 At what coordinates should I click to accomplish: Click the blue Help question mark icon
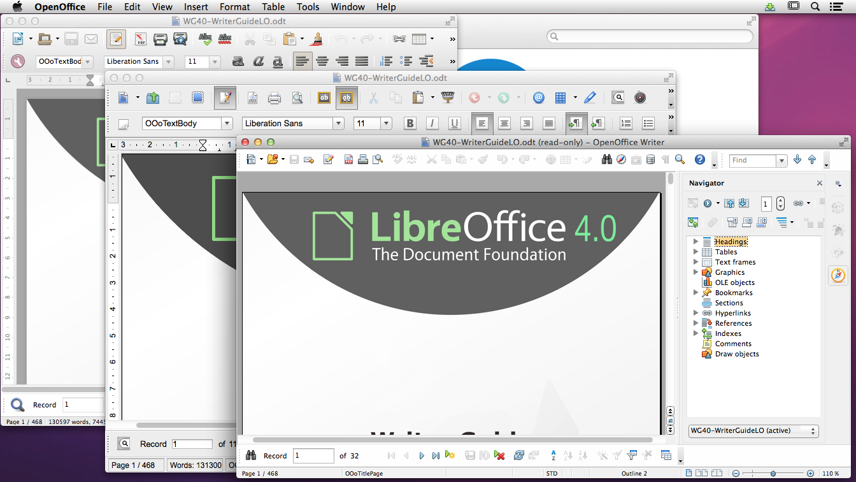[x=699, y=159]
